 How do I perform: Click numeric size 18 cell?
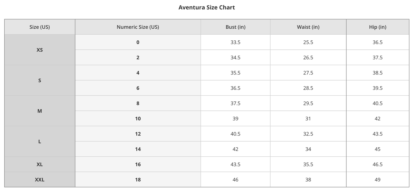[138, 179]
